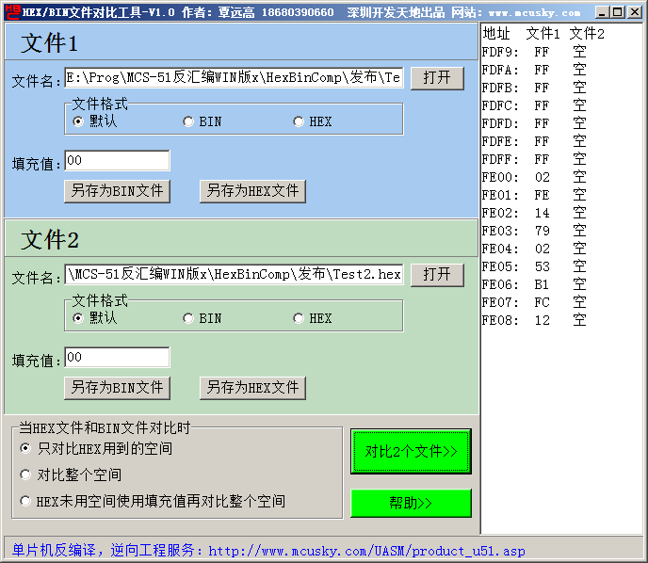
Task: Save 文件2 using 另存为HEX文件
Action: point(252,388)
